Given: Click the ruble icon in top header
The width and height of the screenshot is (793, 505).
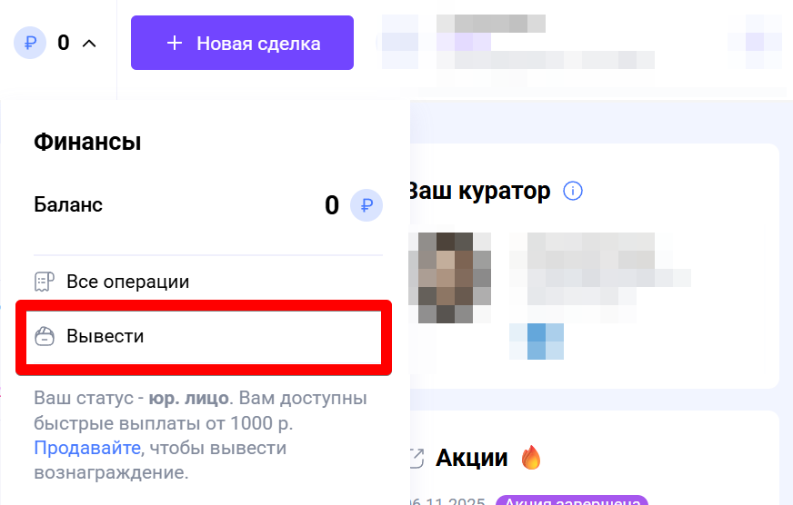Looking at the screenshot, I should pyautogui.click(x=30, y=43).
